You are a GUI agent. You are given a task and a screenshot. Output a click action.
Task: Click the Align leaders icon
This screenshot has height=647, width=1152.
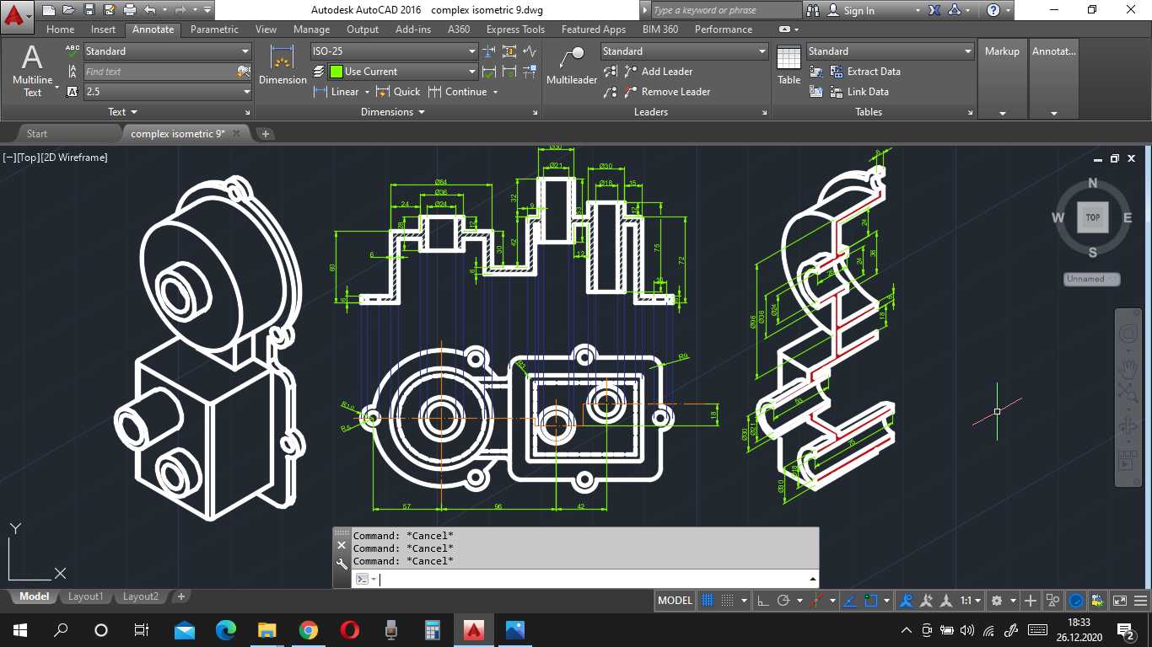tap(611, 72)
